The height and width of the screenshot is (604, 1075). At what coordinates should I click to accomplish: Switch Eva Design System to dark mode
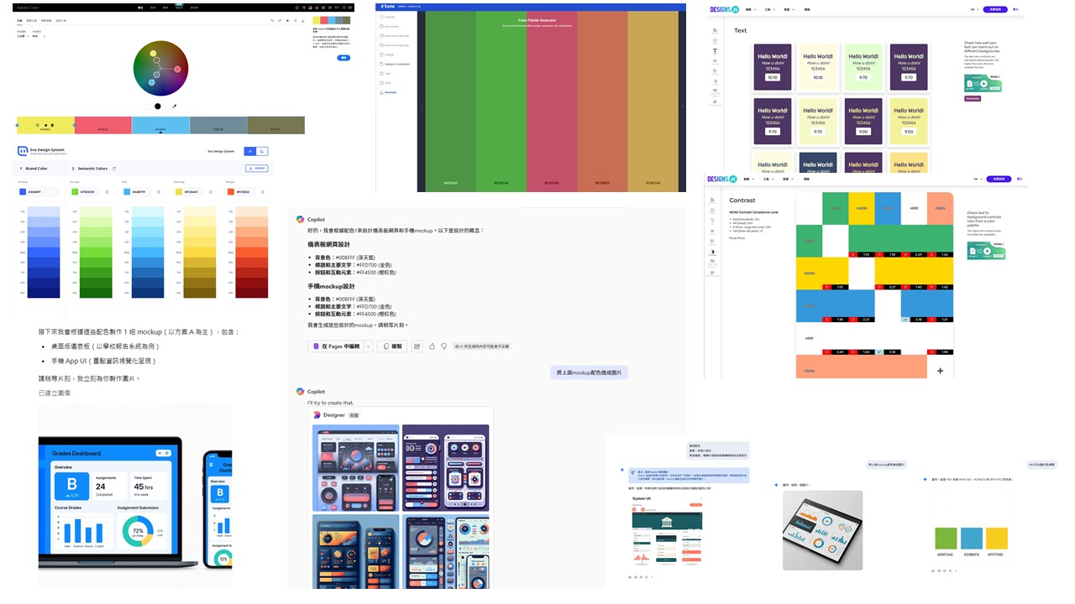tap(262, 151)
